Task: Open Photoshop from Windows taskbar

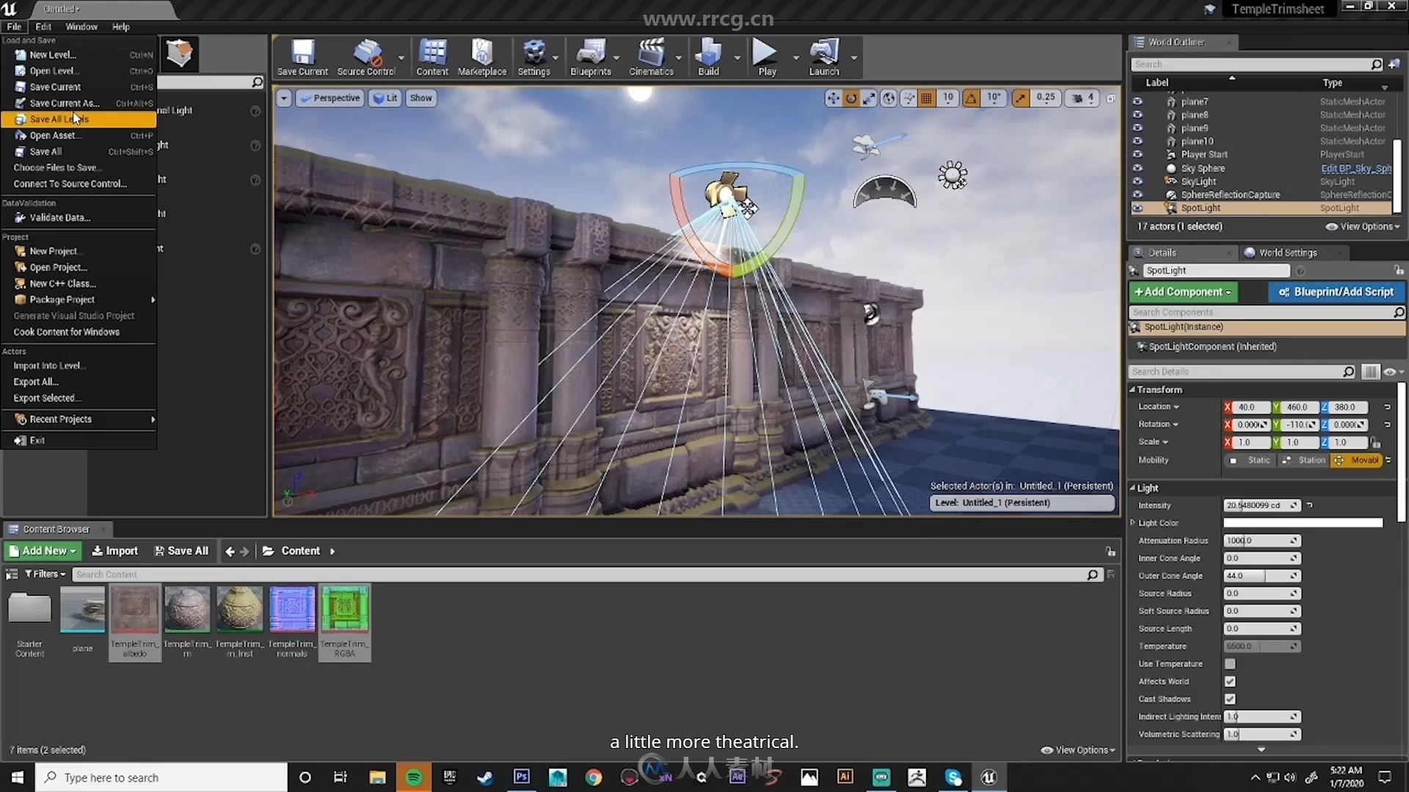Action: (x=522, y=777)
